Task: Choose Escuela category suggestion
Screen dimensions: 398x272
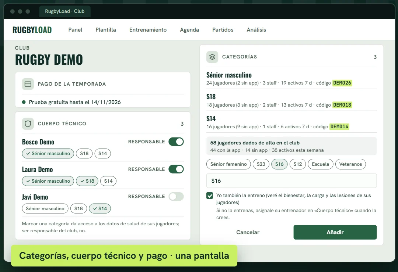Action: tap(321, 164)
